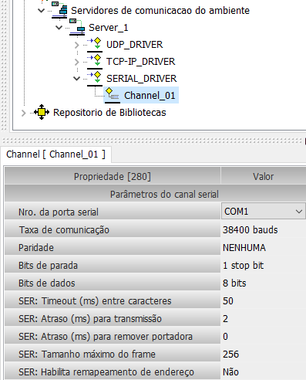Click the Valor column header

(x=264, y=176)
